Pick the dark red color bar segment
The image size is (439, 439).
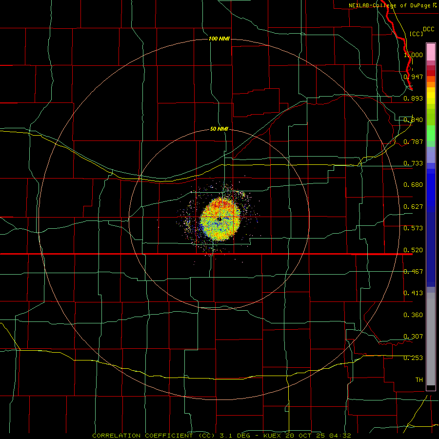(x=431, y=73)
